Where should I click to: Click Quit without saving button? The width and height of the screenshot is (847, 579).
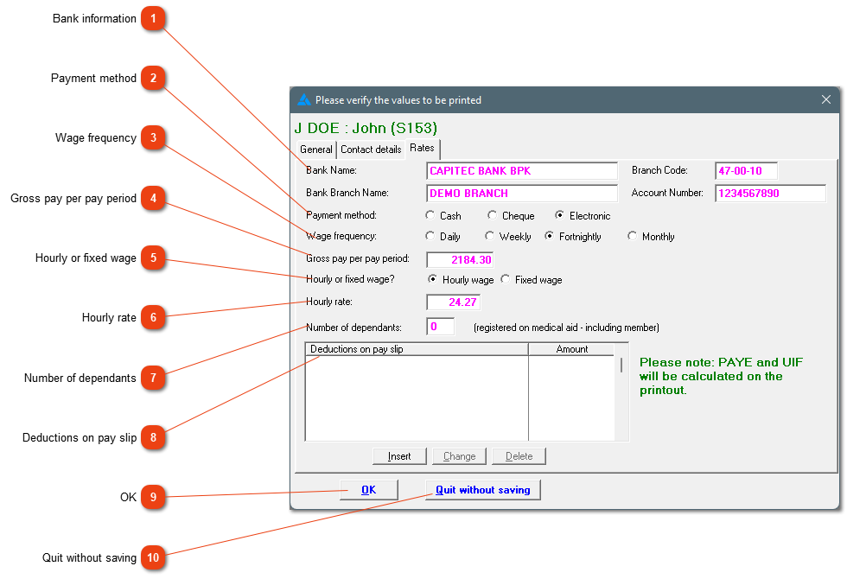[x=483, y=490]
